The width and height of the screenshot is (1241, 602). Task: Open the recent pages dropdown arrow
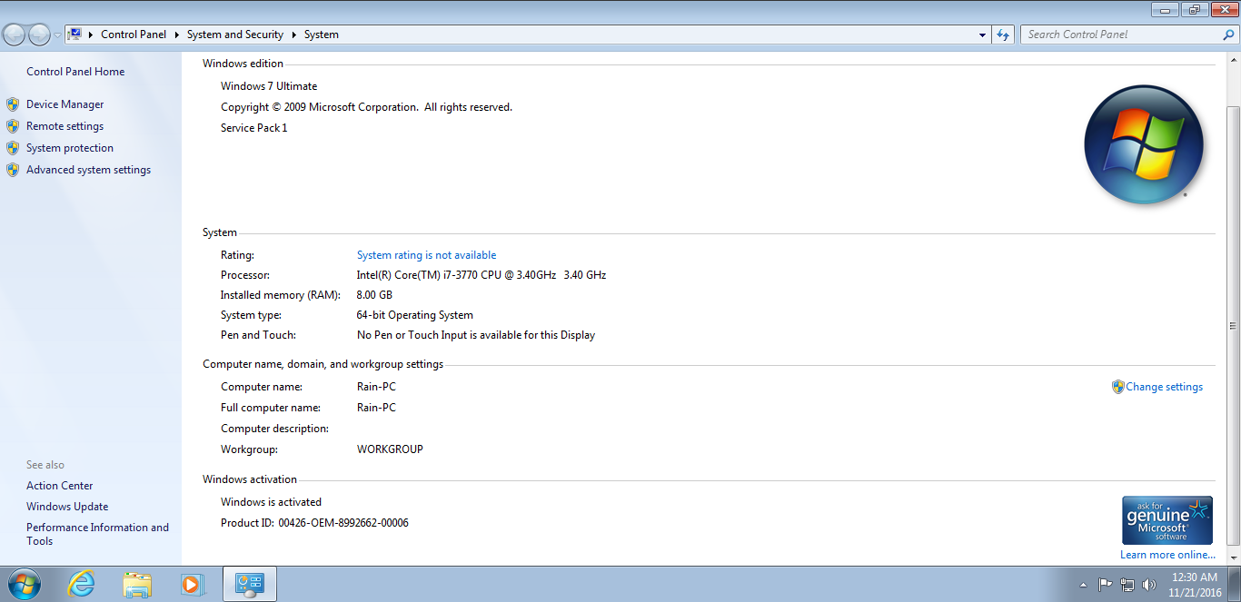57,35
